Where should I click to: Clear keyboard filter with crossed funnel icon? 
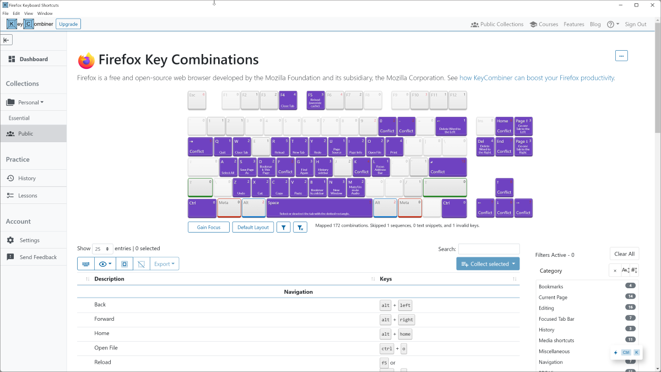tap(300, 227)
